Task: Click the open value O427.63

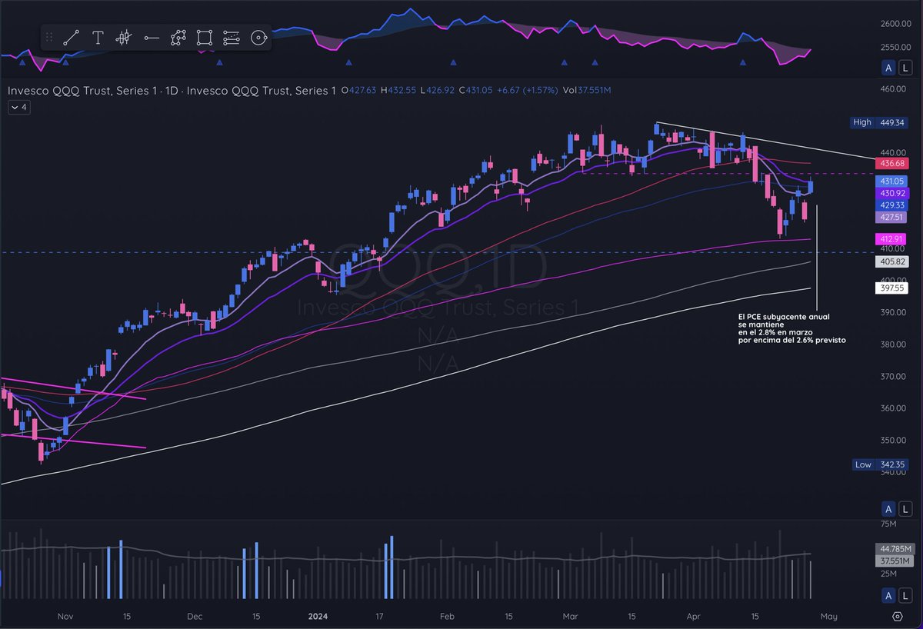Action: point(358,91)
